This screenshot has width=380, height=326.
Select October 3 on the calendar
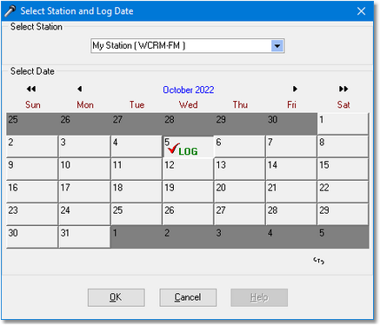pyautogui.click(x=84, y=146)
